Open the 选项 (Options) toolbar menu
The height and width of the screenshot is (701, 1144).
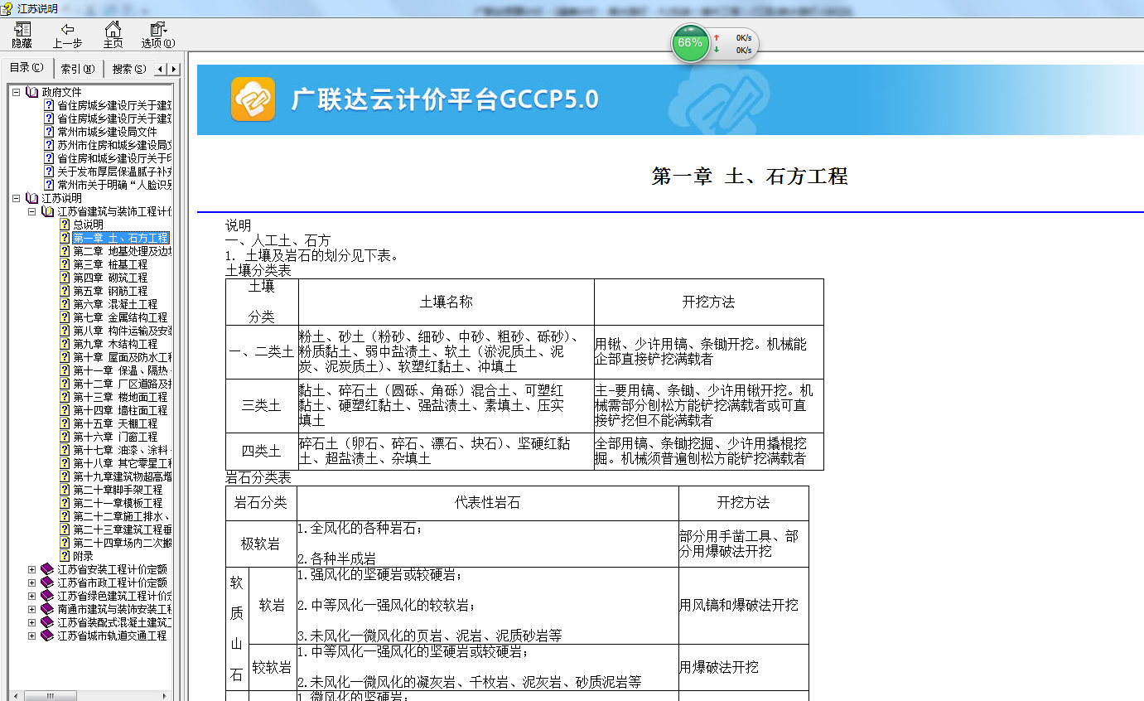click(157, 35)
